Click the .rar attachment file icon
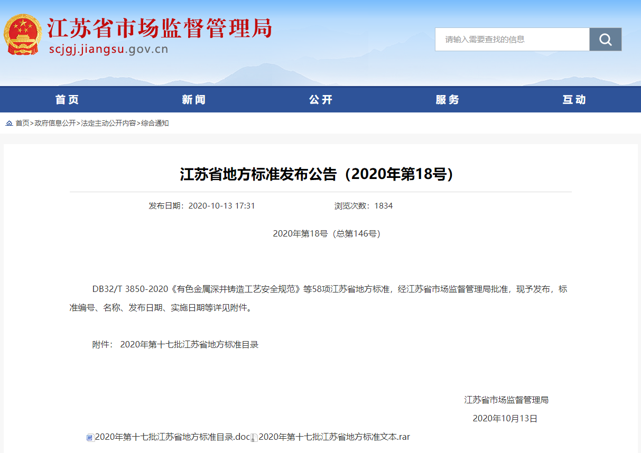The image size is (641, 453). click(x=254, y=437)
